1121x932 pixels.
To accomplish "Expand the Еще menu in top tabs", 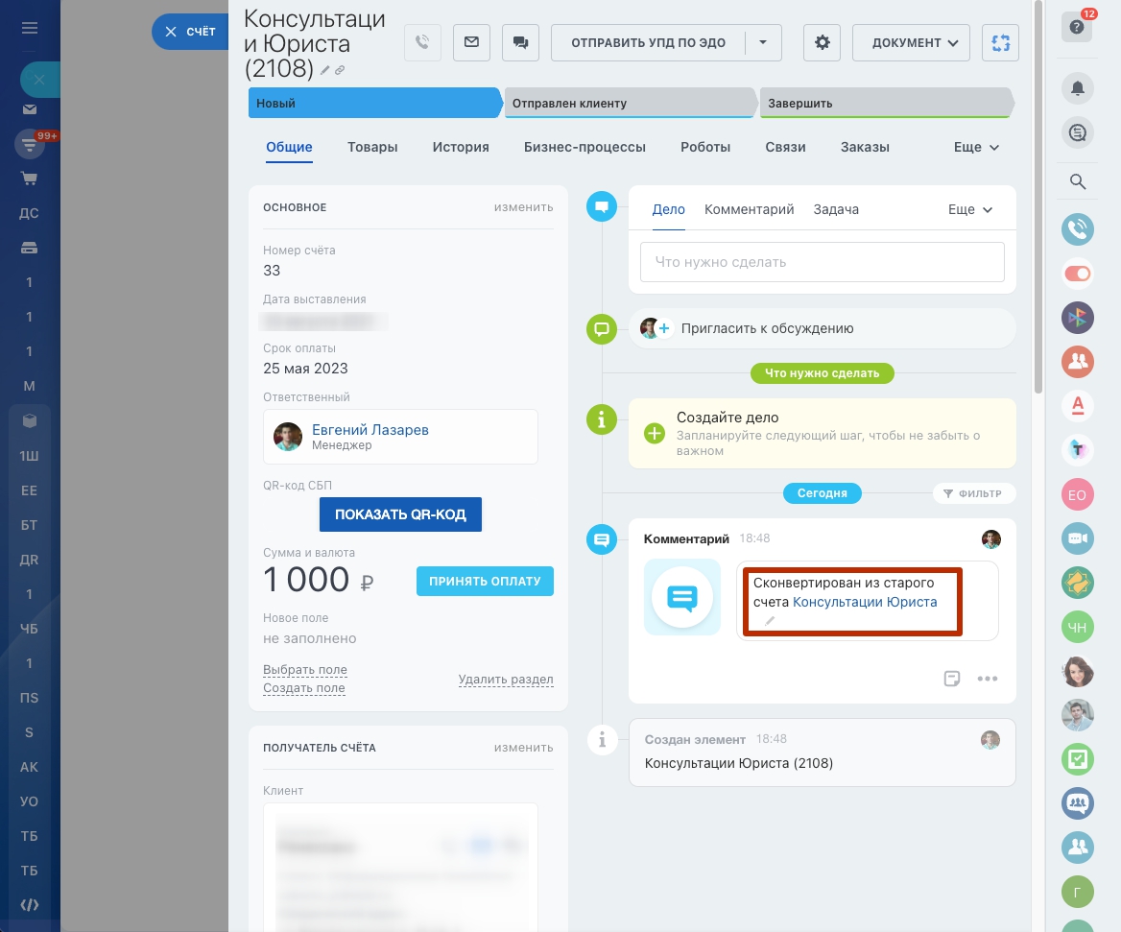I will (976, 147).
